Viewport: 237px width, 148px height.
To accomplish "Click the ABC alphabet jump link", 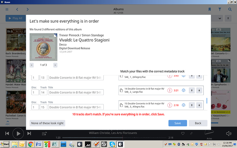I will point(8,123).
